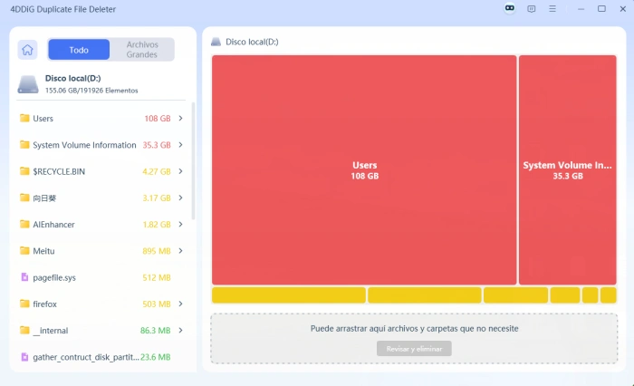Switch to the Archivos Grandes tab
Viewport: 634px width, 386px height.
(142, 50)
